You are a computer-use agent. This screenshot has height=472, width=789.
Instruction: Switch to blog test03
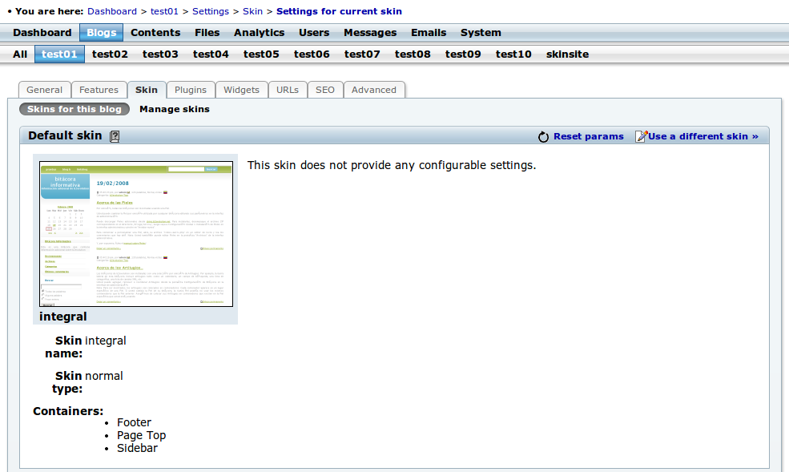(x=160, y=54)
